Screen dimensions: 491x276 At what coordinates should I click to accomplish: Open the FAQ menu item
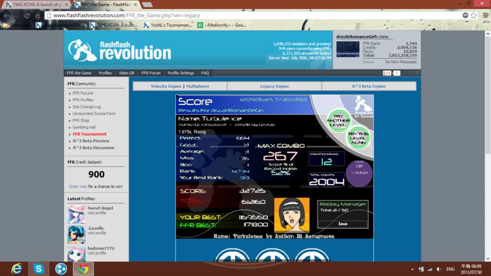tap(205, 73)
